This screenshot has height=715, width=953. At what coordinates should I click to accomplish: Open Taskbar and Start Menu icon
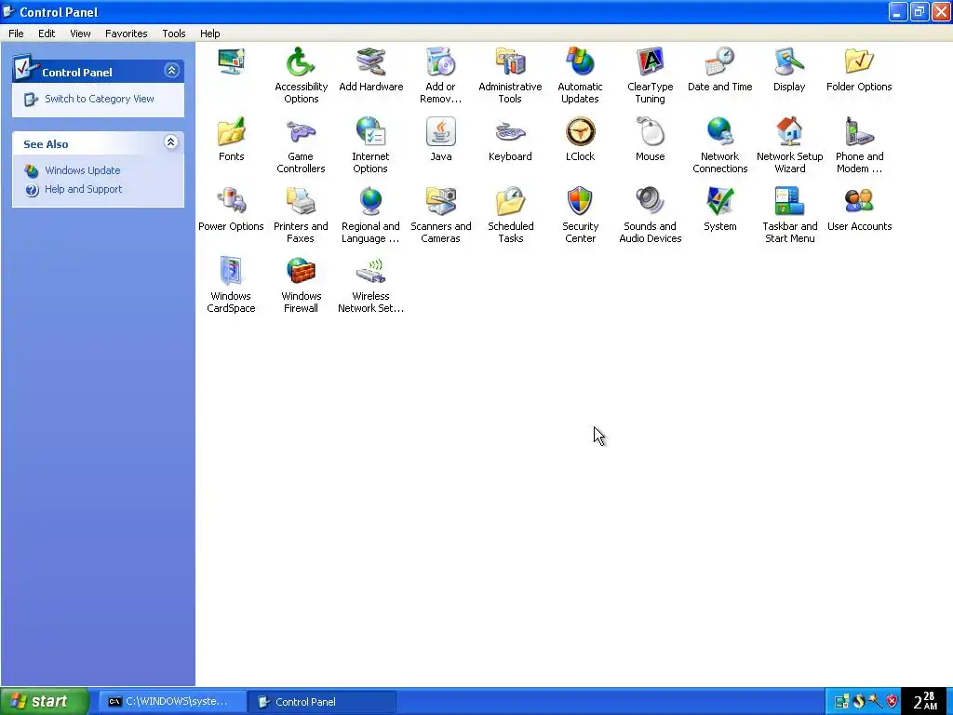tap(789, 201)
